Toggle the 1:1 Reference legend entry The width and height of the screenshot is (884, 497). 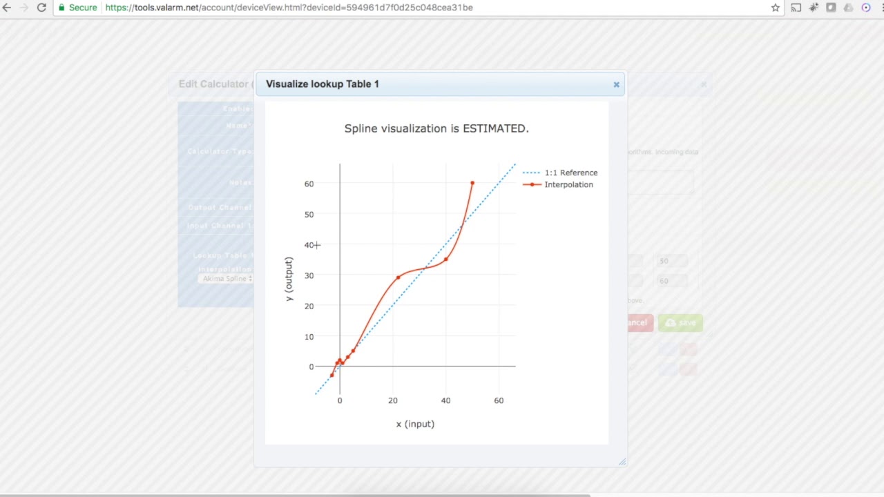click(560, 173)
